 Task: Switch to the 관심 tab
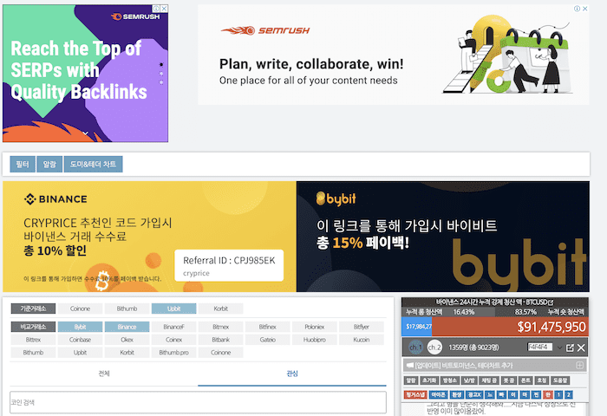(292, 374)
